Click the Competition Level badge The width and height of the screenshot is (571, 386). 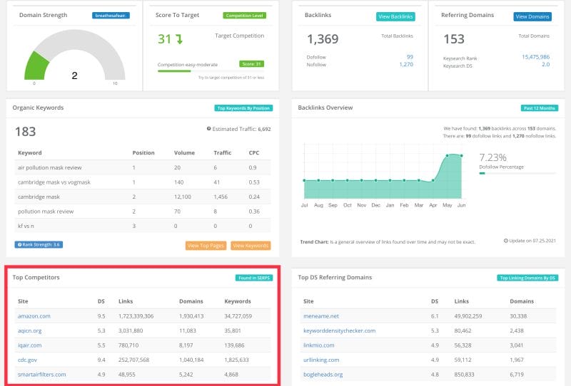(244, 16)
